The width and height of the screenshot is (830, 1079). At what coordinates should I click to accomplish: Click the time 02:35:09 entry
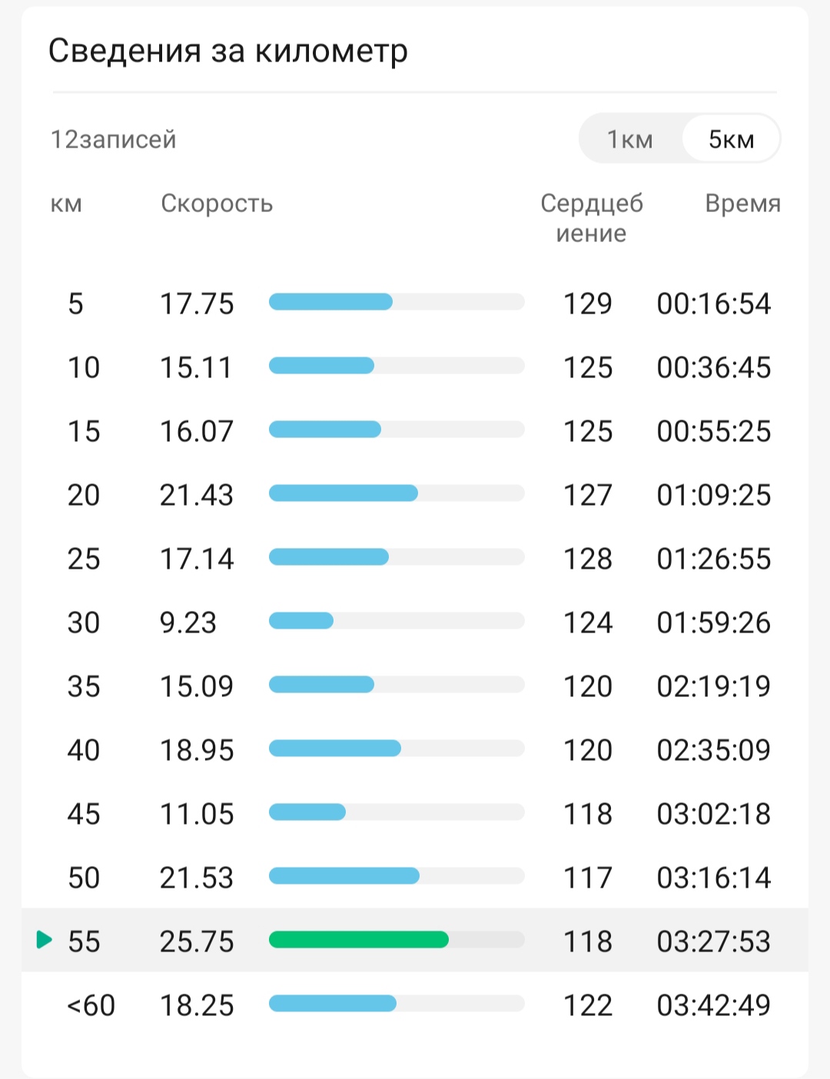[713, 750]
